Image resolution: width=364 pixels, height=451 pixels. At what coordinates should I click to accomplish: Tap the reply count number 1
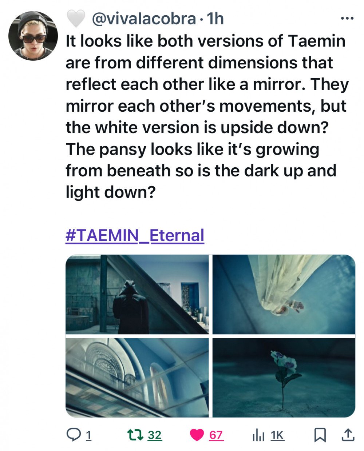pos(88,435)
